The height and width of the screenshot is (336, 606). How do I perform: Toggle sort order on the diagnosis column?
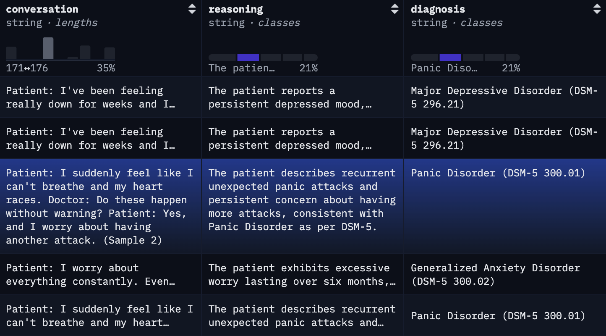597,9
